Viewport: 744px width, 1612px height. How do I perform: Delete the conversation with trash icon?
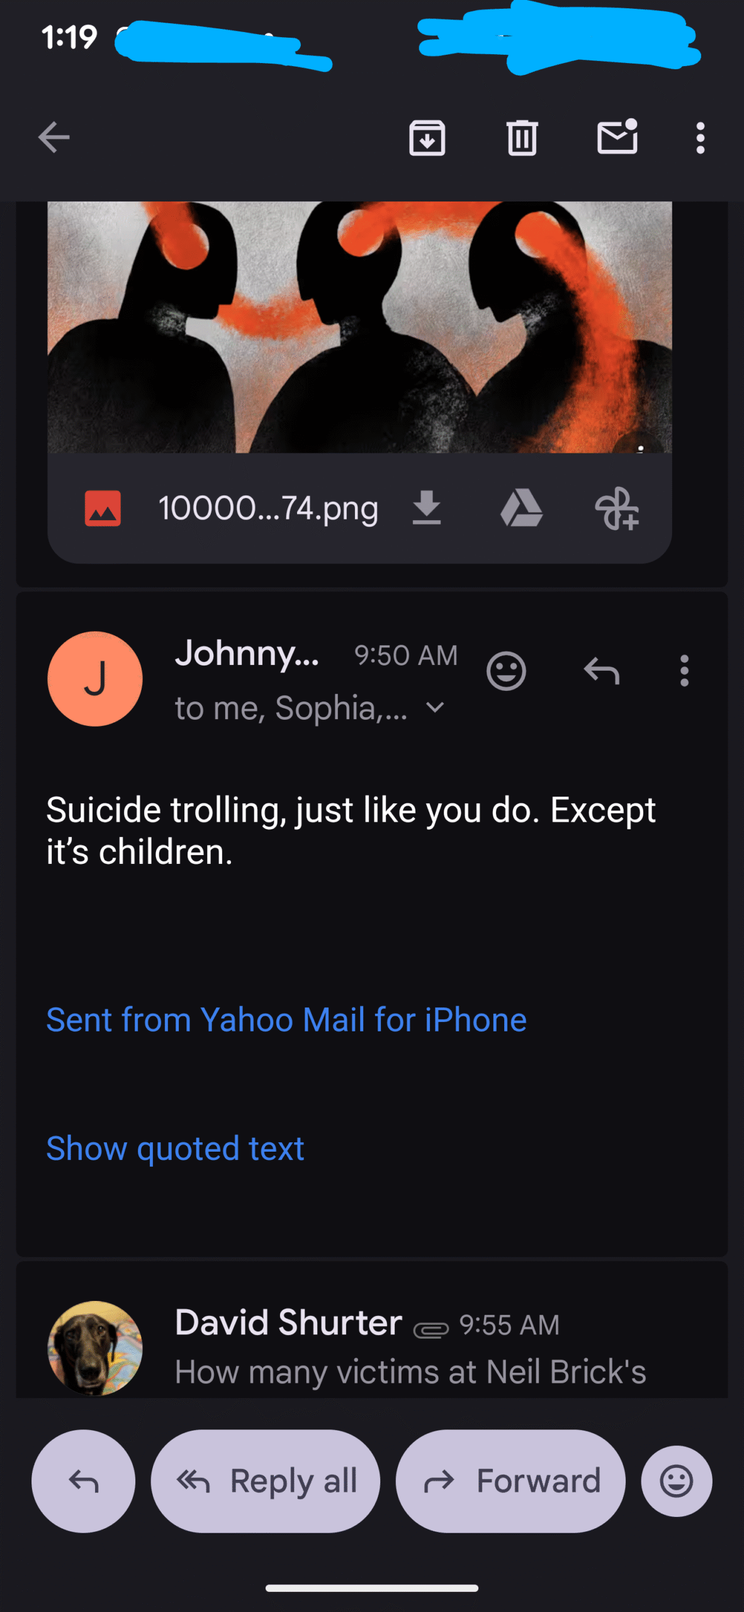pyautogui.click(x=522, y=137)
